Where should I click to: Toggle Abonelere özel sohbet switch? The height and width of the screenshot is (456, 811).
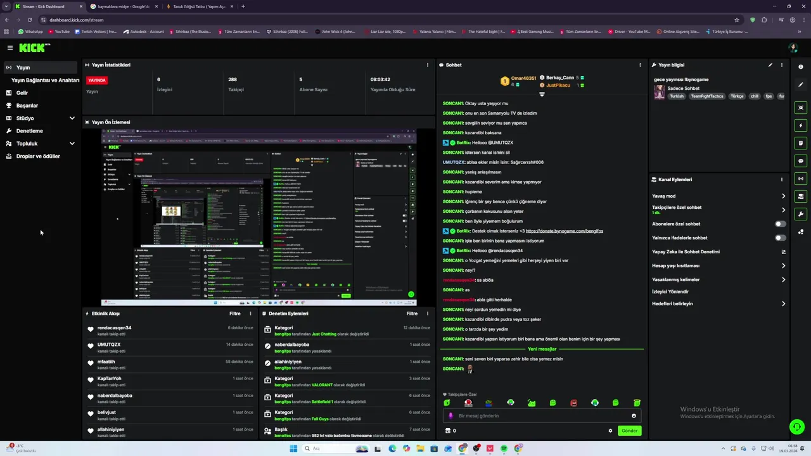point(781,224)
